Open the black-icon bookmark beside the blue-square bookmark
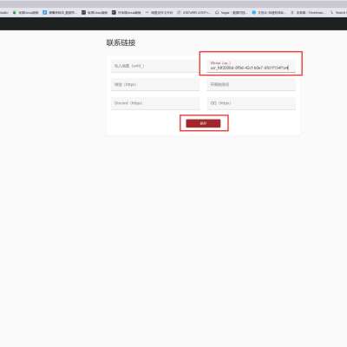Image resolution: width=347 pixels, height=347 pixels. coord(95,12)
